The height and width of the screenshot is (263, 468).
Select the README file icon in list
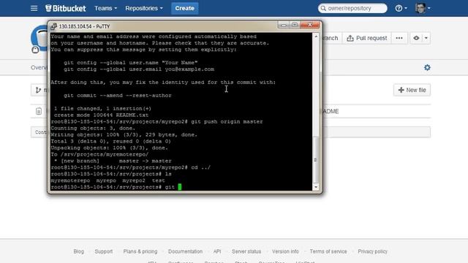click(x=39, y=111)
